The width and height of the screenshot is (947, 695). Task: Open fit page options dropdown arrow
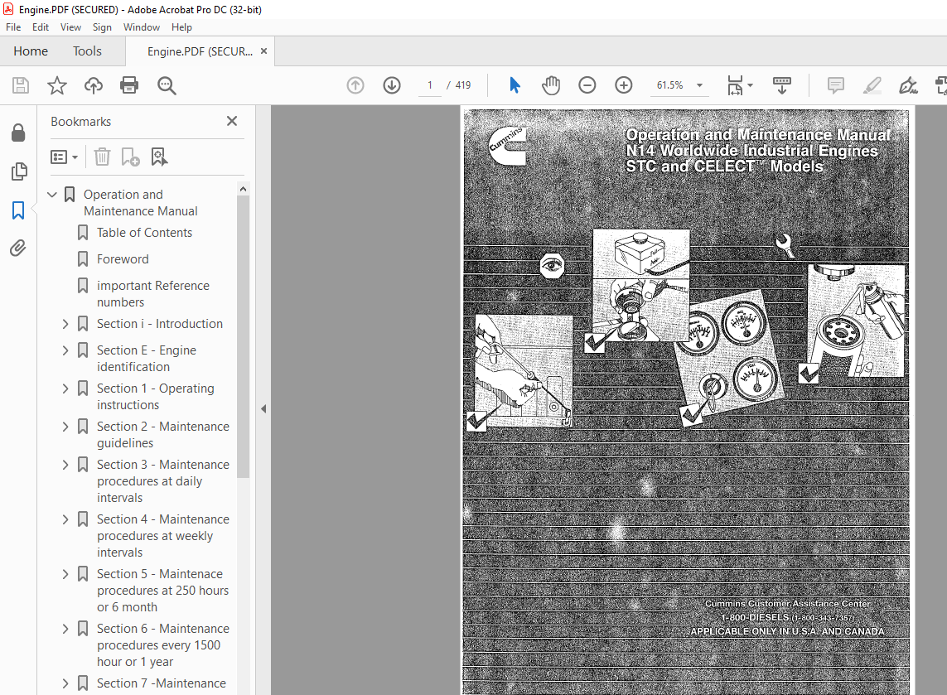tap(750, 85)
